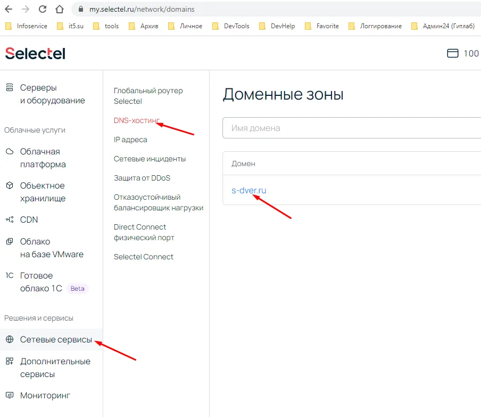Open Облако на базе VMware

(52, 248)
